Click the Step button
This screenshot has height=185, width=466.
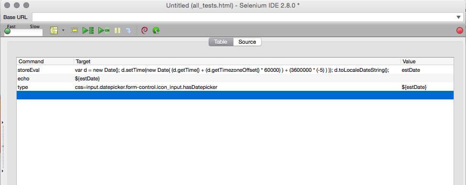128,30
